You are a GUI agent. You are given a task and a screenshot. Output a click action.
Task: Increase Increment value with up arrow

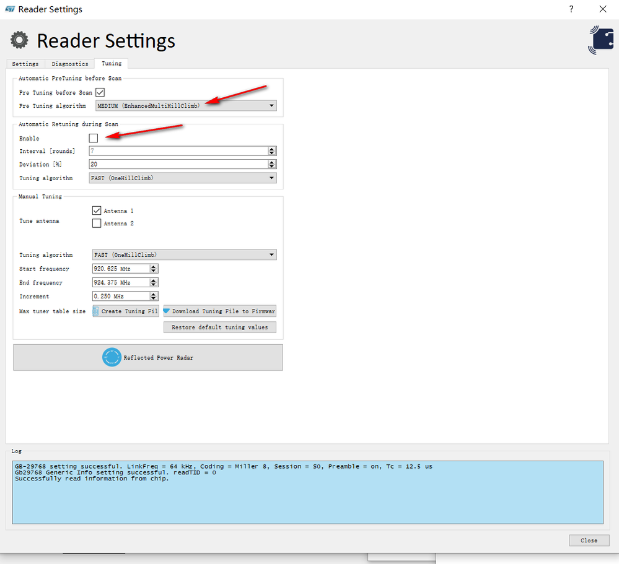click(154, 294)
